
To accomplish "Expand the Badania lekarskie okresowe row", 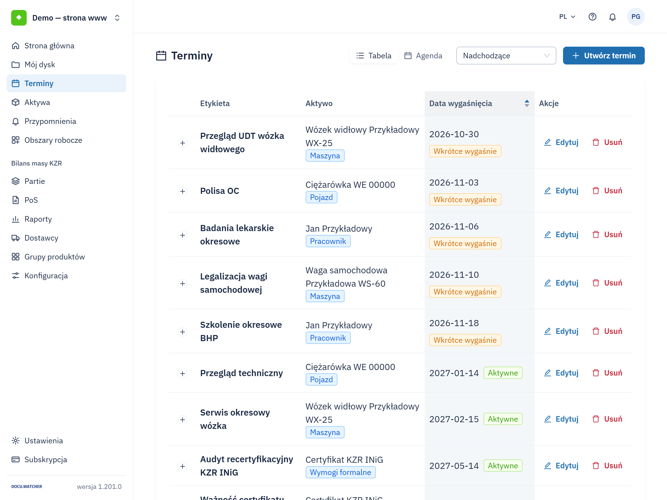I will [182, 235].
